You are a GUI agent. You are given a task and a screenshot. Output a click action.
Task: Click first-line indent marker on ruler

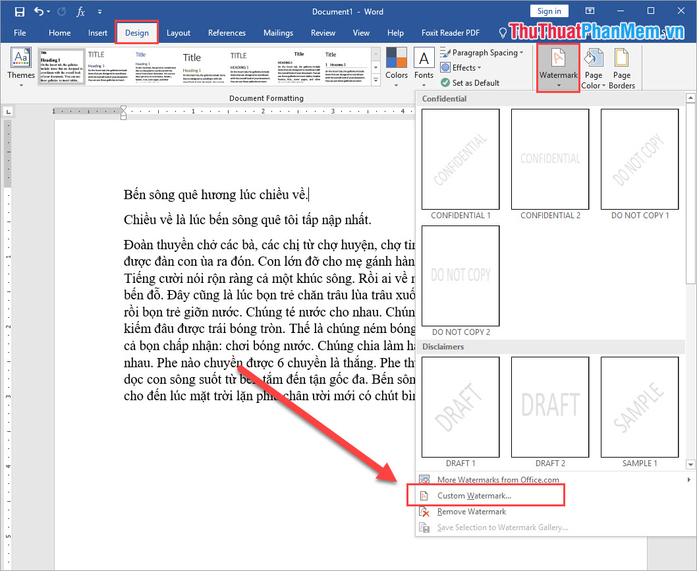coord(124,108)
